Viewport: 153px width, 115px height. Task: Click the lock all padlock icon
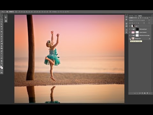pos(138,23)
